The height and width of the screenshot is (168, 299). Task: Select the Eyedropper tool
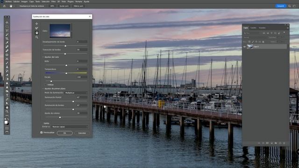tap(7, 42)
